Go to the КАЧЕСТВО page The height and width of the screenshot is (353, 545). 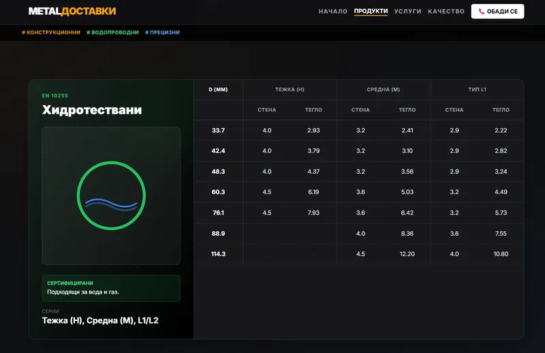pos(446,12)
